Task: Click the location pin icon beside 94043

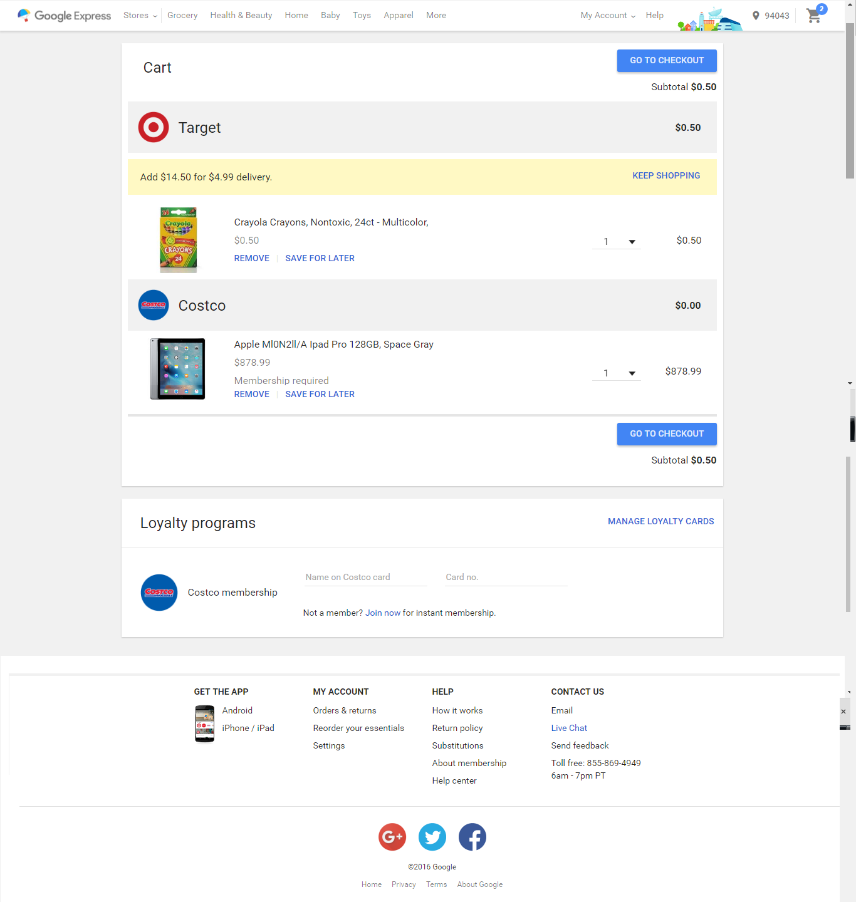Action: 756,16
